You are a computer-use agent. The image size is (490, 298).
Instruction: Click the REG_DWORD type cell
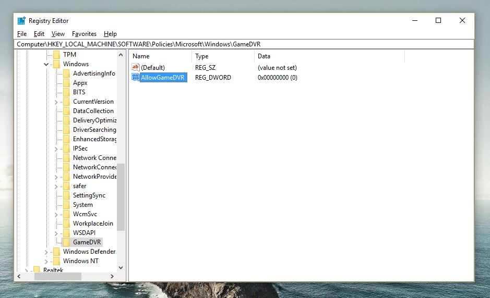coord(213,78)
